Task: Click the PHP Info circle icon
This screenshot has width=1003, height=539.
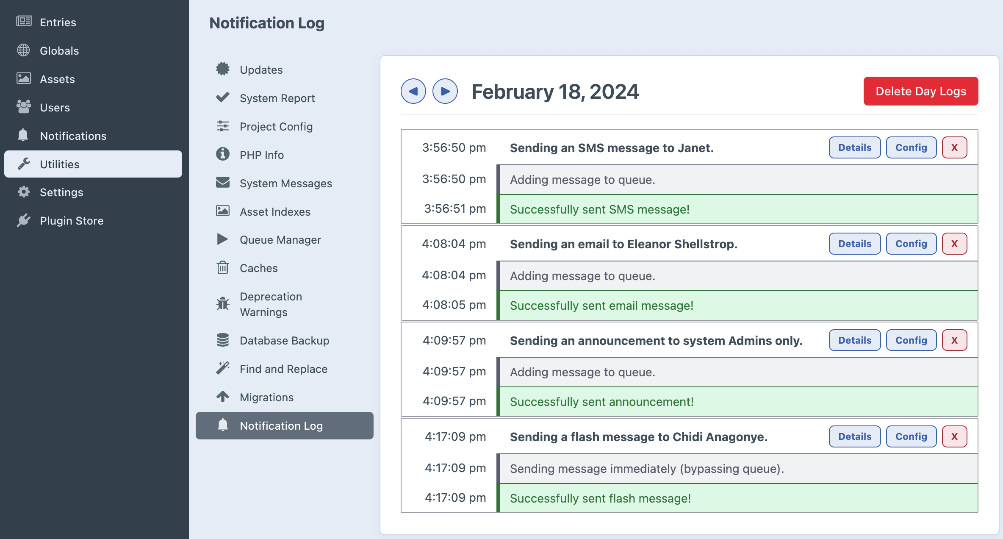Action: (x=222, y=154)
